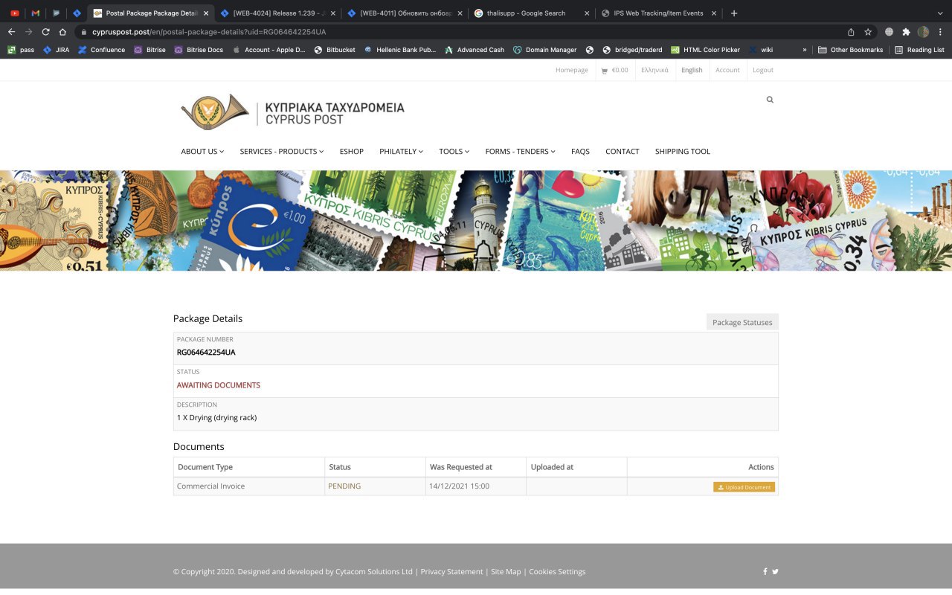Screen dimensions: 952x595
Task: Open the Philately dropdown menu
Action: tap(401, 152)
